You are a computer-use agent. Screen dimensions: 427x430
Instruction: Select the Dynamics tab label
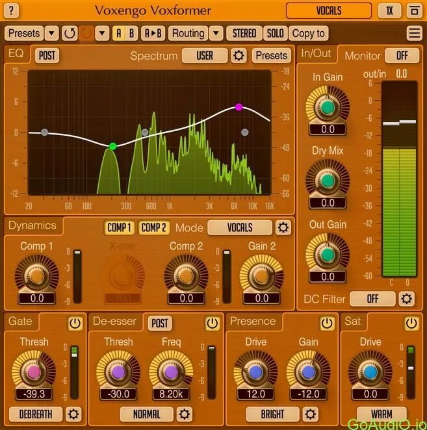(x=32, y=225)
